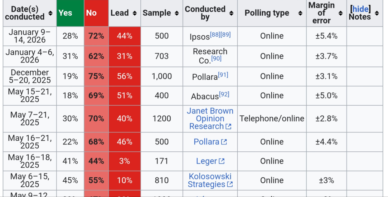The width and height of the screenshot is (388, 197).
Task: Open citation 92 beside Abacus
Action: click(224, 94)
